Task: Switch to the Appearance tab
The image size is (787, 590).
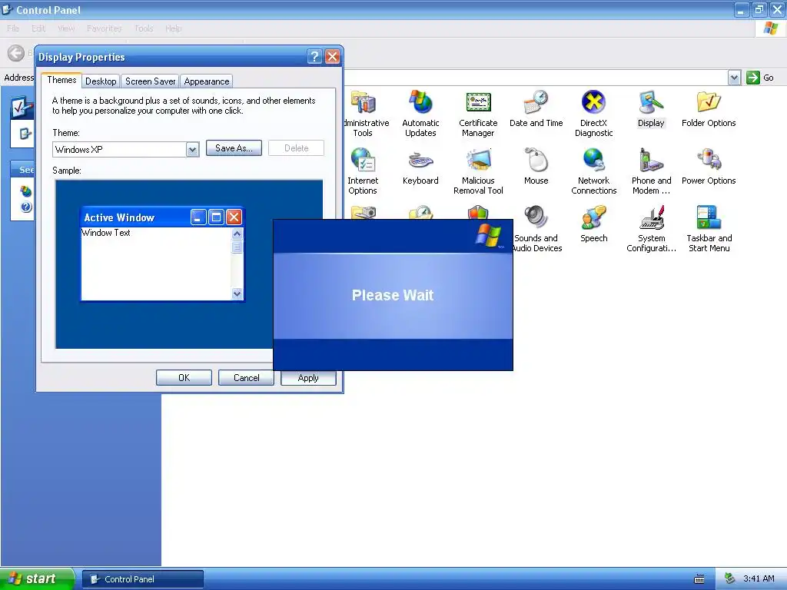Action: [206, 81]
